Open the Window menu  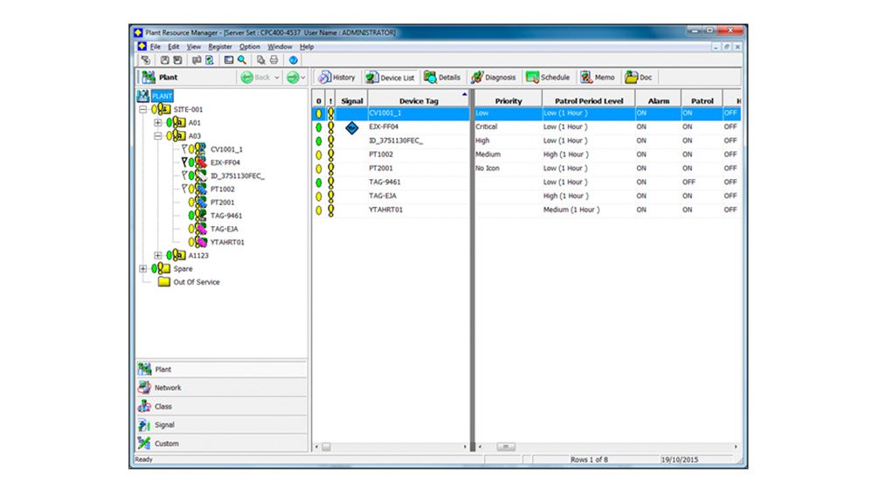(280, 46)
